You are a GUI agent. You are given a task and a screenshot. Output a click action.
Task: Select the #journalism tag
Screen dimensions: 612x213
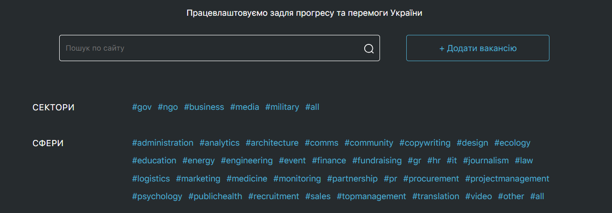point(486,160)
